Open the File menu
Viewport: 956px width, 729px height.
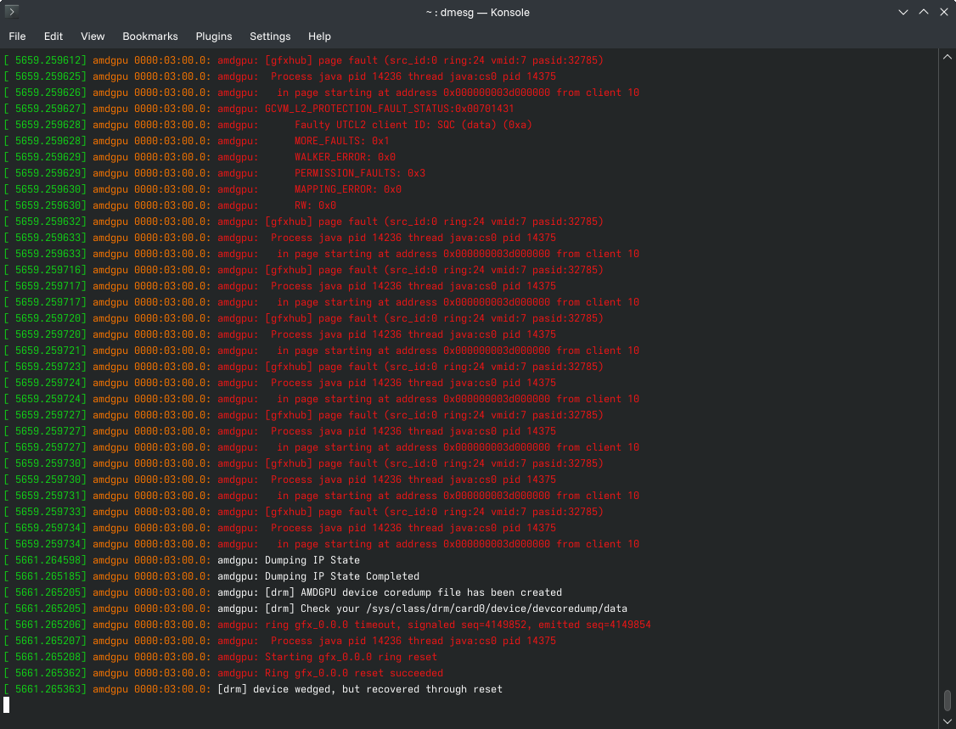[17, 36]
